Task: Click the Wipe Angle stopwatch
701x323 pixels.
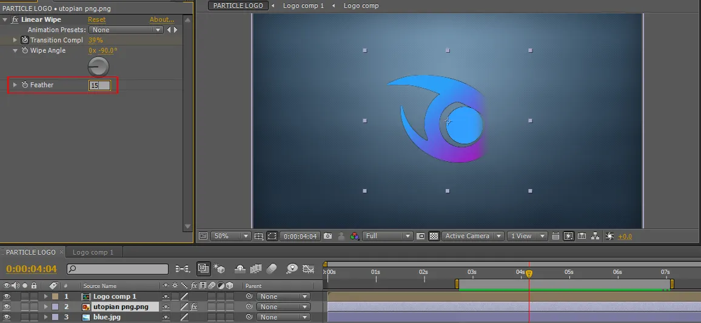Action: pyautogui.click(x=25, y=50)
